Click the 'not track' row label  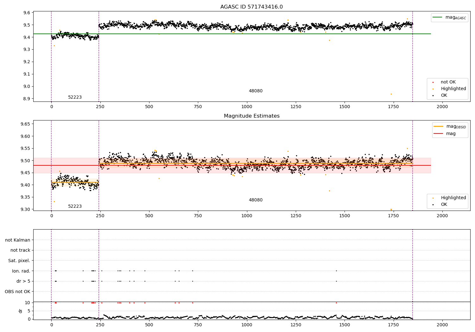pyautogui.click(x=20, y=250)
